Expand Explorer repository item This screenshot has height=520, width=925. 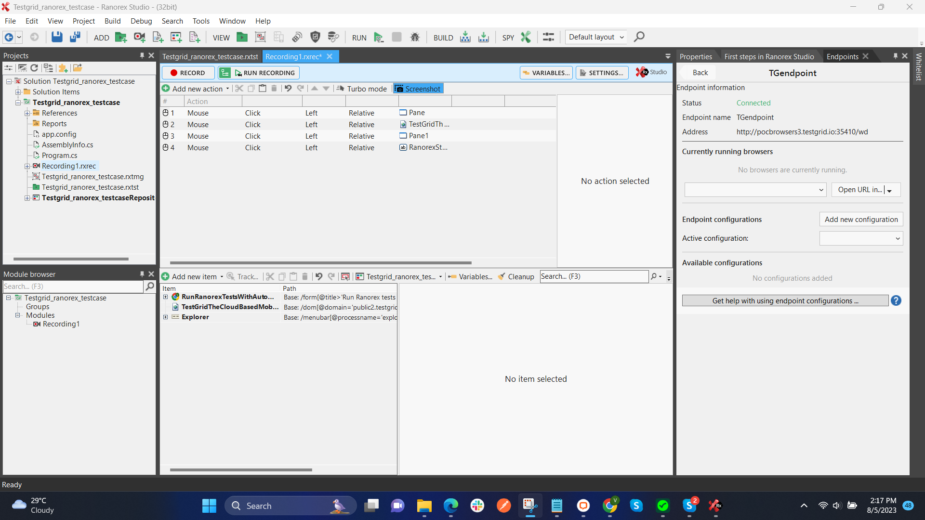pos(166,317)
